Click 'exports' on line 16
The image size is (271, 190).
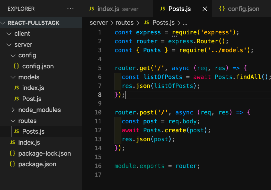pos(152,166)
